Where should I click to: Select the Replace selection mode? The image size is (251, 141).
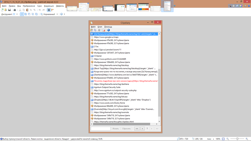22,14
